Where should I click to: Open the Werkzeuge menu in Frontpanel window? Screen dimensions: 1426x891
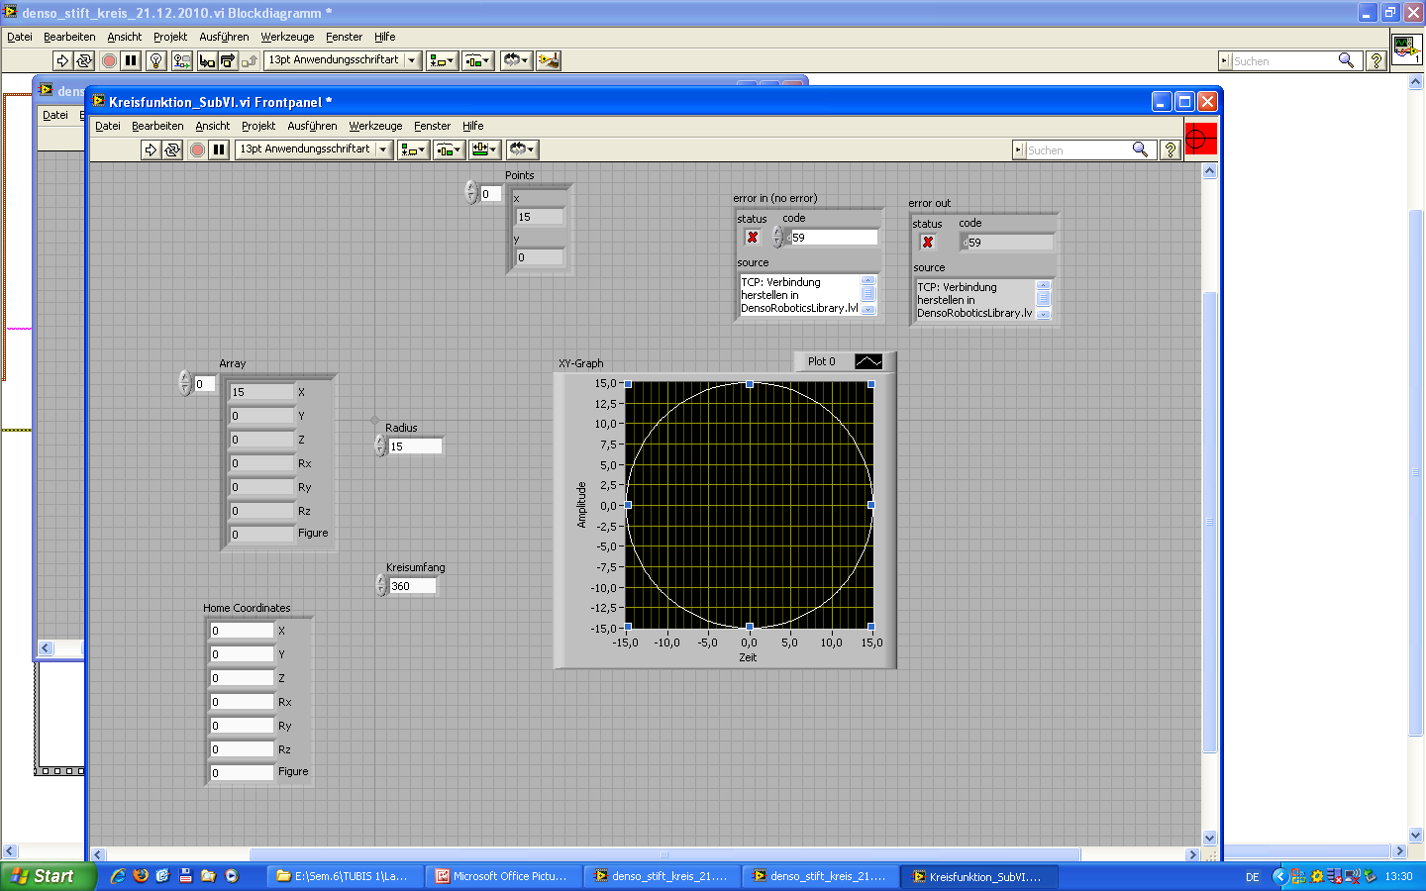point(375,126)
